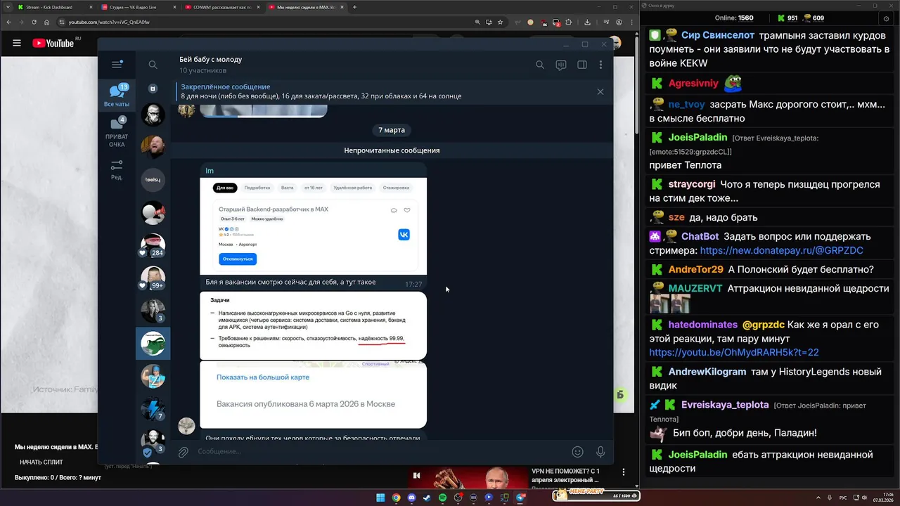The image size is (900, 506).
Task: Focus the 'Сообщение...' message input
Action: pos(380,452)
